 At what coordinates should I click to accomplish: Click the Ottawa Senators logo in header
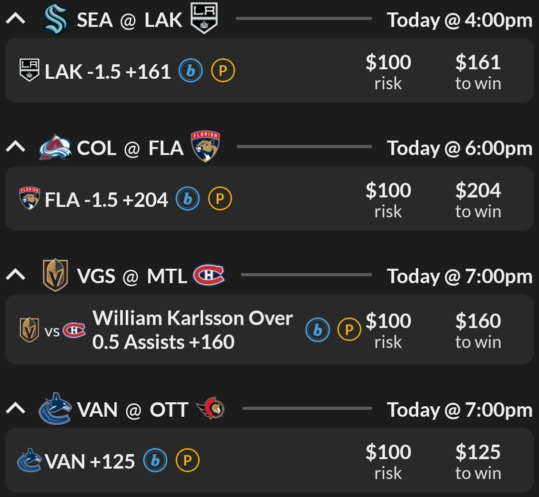(x=211, y=409)
